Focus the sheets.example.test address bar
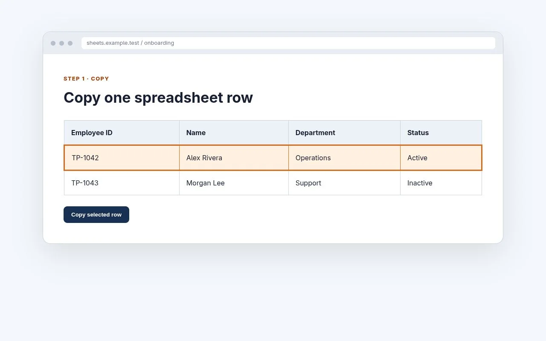The width and height of the screenshot is (546, 341). (288, 43)
